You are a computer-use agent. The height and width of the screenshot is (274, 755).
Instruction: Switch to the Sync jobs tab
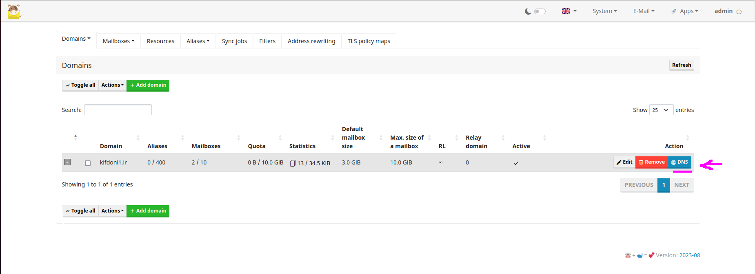point(234,41)
